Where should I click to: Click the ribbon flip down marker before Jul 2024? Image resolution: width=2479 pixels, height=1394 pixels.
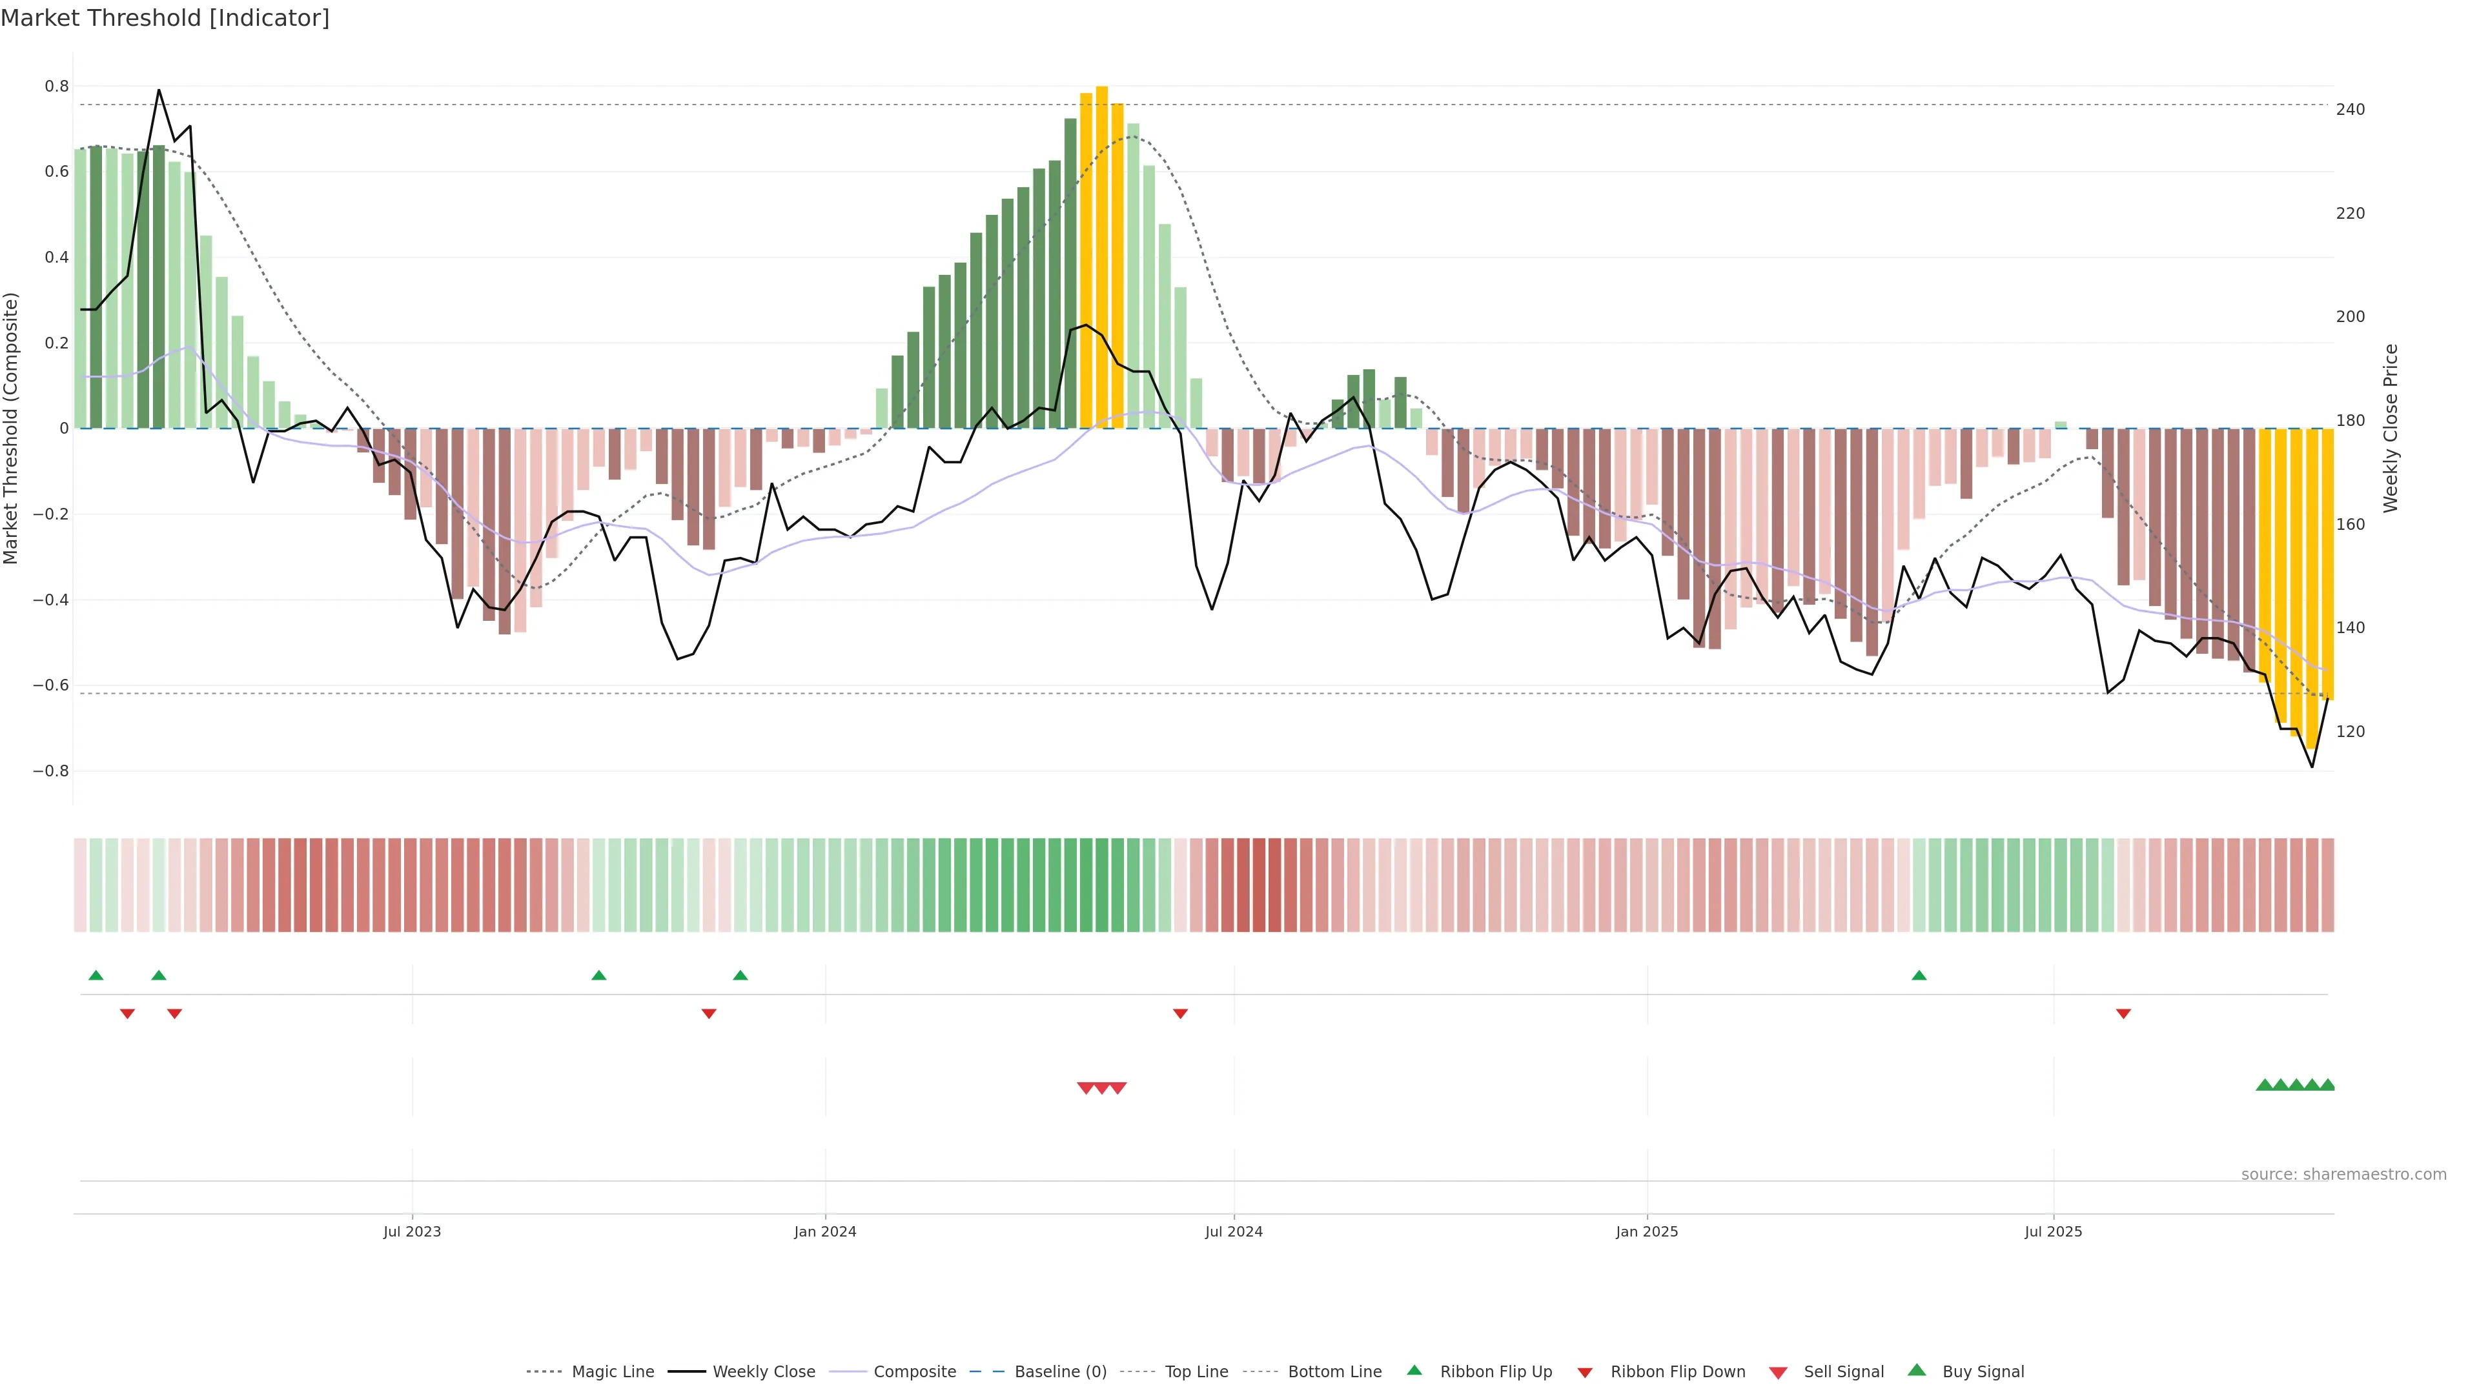(x=1180, y=1014)
